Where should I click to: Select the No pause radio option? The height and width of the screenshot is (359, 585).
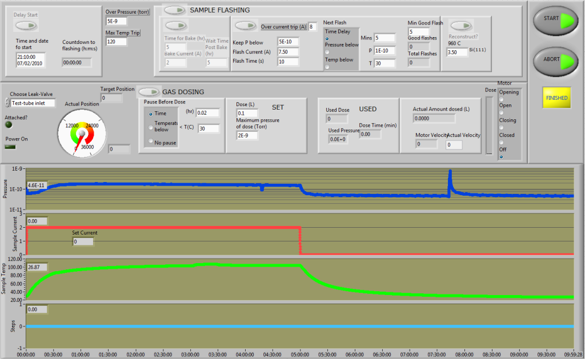(x=151, y=141)
